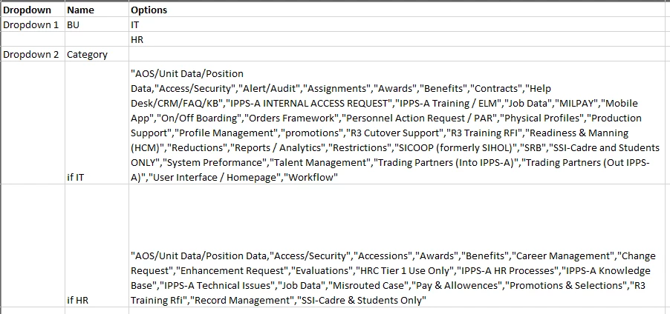Screen dimensions: 670x314
Task: Click the 'BU' name cell
Action: click(97, 24)
